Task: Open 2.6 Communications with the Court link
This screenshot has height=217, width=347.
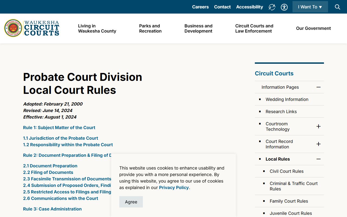Action: click(60, 198)
